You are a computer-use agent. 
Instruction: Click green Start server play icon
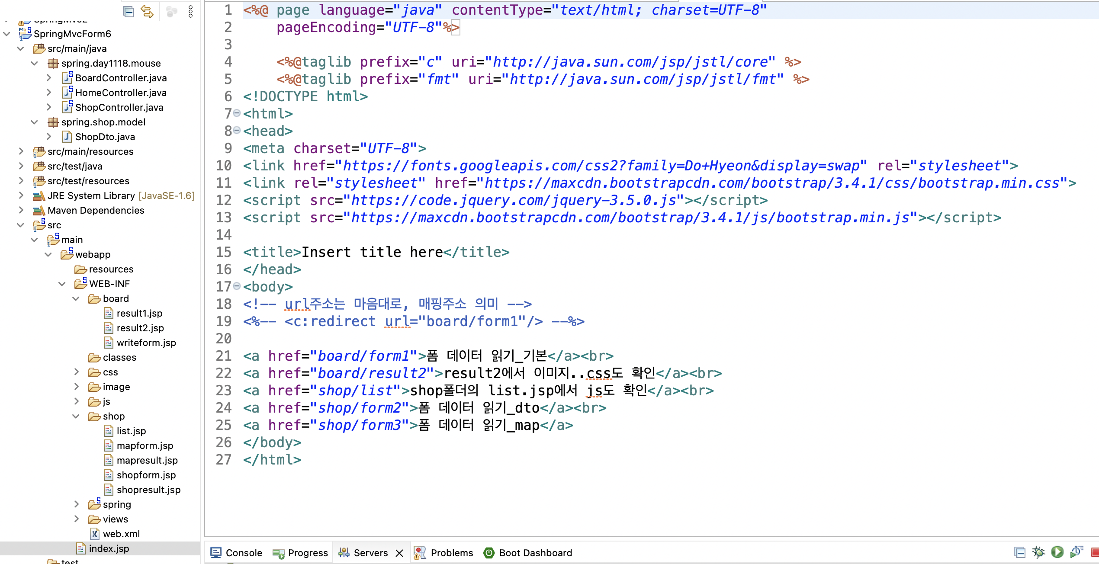[x=1057, y=552]
